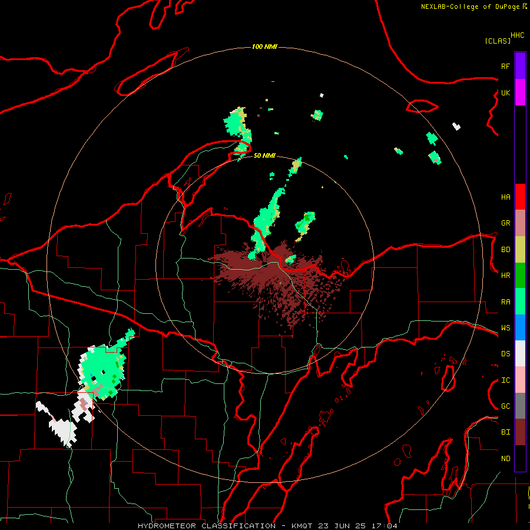Screen dimensions: 530x530
Task: Select the 'IC' legend label
Action: pos(505,380)
